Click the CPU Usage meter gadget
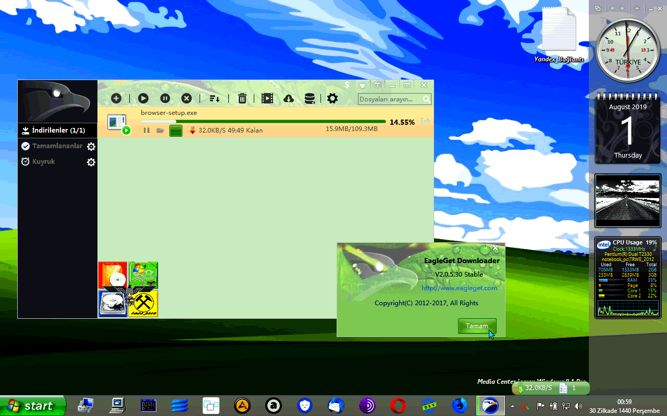This screenshot has width=667, height=416. (628, 277)
